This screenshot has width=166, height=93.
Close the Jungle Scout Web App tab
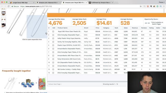tap(34, 3)
